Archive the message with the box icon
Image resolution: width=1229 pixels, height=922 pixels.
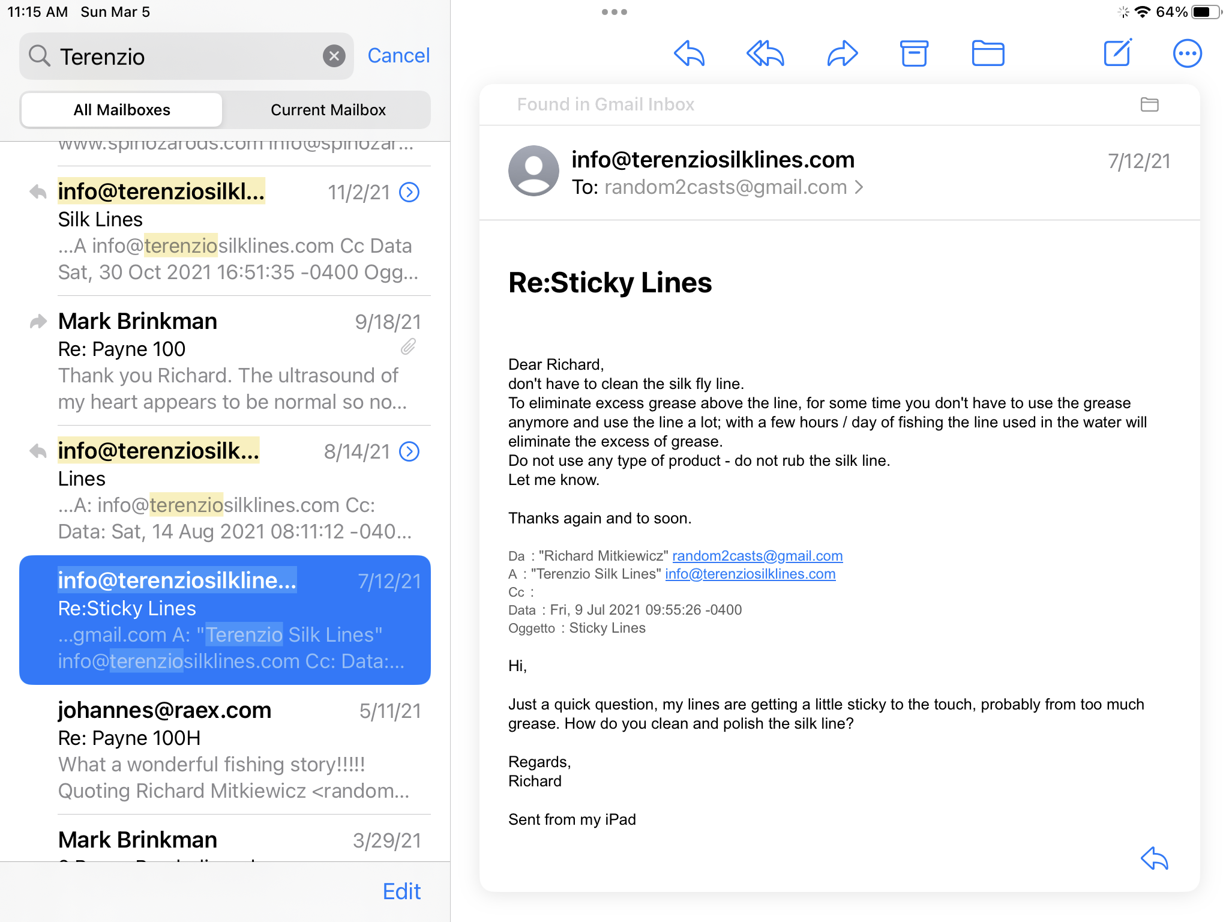pyautogui.click(x=914, y=54)
